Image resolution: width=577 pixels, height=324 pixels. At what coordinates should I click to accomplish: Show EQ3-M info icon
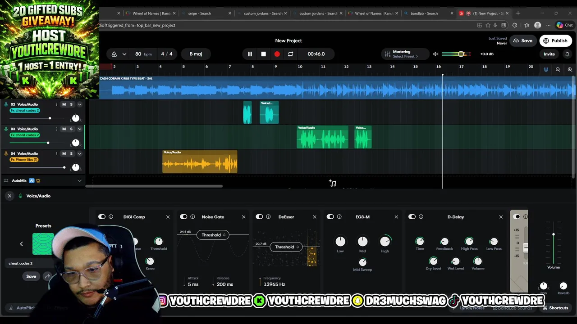point(339,217)
